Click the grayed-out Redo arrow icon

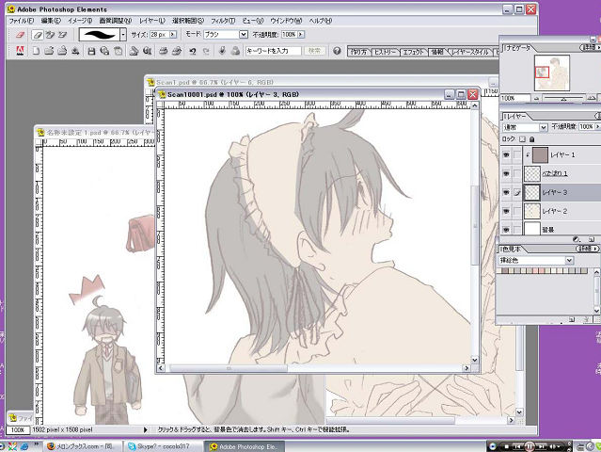tap(206, 51)
